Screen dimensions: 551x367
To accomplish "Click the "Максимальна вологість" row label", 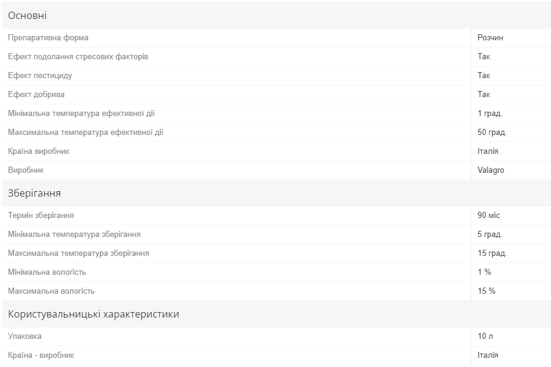I will (x=51, y=291).
